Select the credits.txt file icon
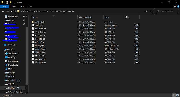The height and width of the screenshot is (97, 180). point(33,25)
